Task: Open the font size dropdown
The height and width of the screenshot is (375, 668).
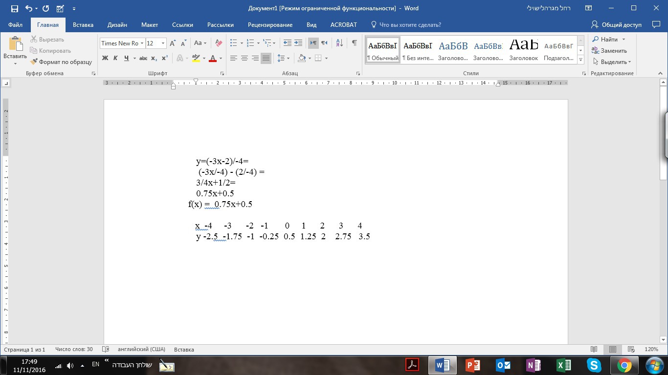Action: click(x=163, y=43)
